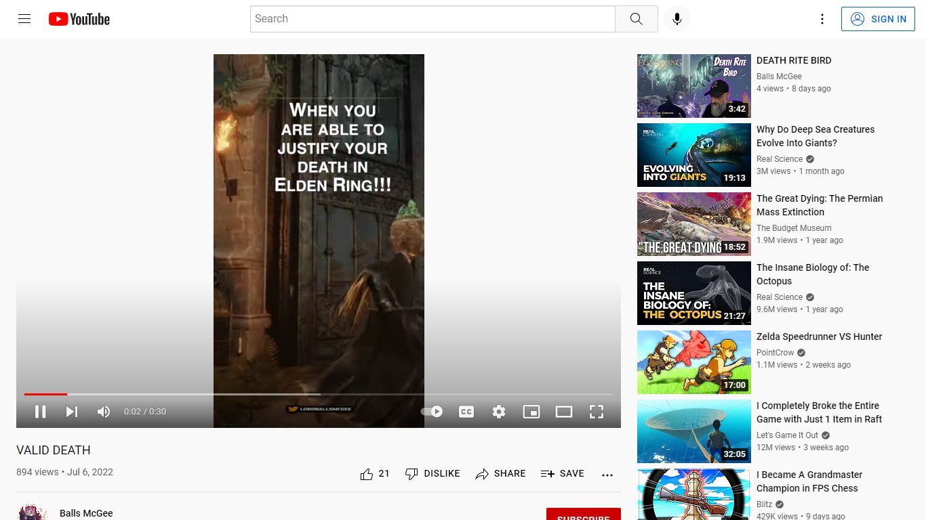Image resolution: width=926 pixels, height=520 pixels.
Task: Open the Raft game video thumbnail
Action: (x=694, y=431)
